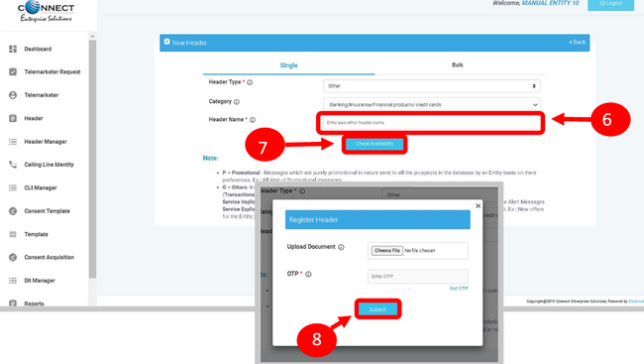
Task: Switch to the Bulk tab
Action: 457,65
